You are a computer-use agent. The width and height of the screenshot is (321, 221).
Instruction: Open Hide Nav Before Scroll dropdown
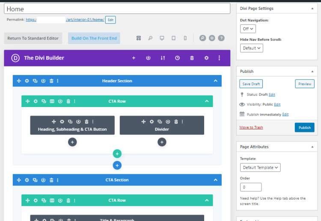click(x=251, y=48)
